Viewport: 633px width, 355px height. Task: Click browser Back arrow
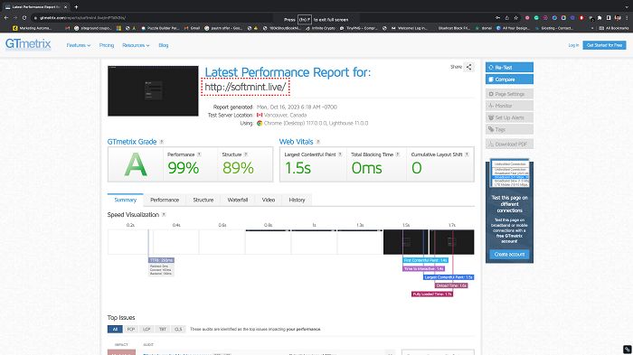coord(6,18)
